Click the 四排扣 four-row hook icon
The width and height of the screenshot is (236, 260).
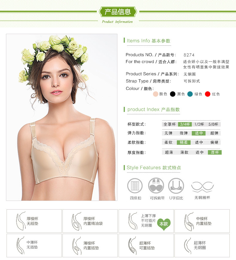(x=135, y=186)
